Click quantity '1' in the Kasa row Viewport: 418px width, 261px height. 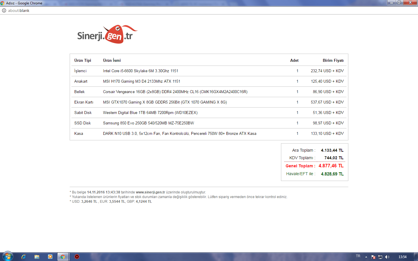[297, 133]
